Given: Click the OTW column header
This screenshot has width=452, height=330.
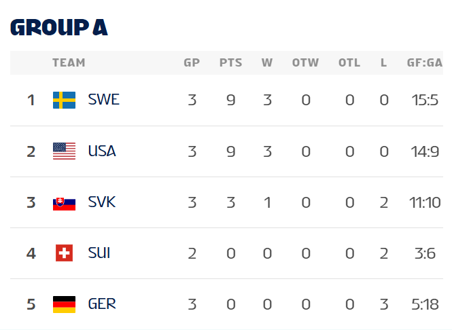Looking at the screenshot, I should [x=305, y=63].
